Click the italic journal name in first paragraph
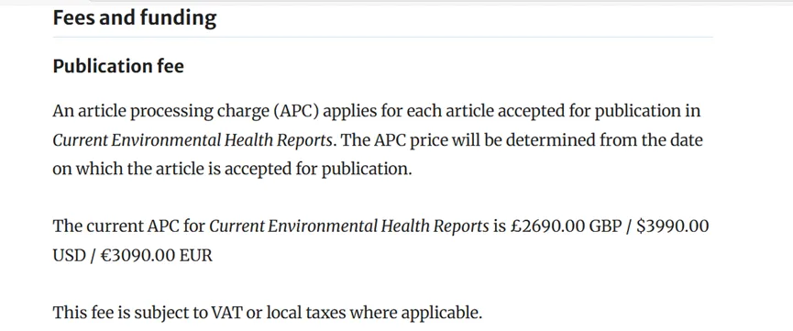This screenshot has height=331, width=793. 193,140
